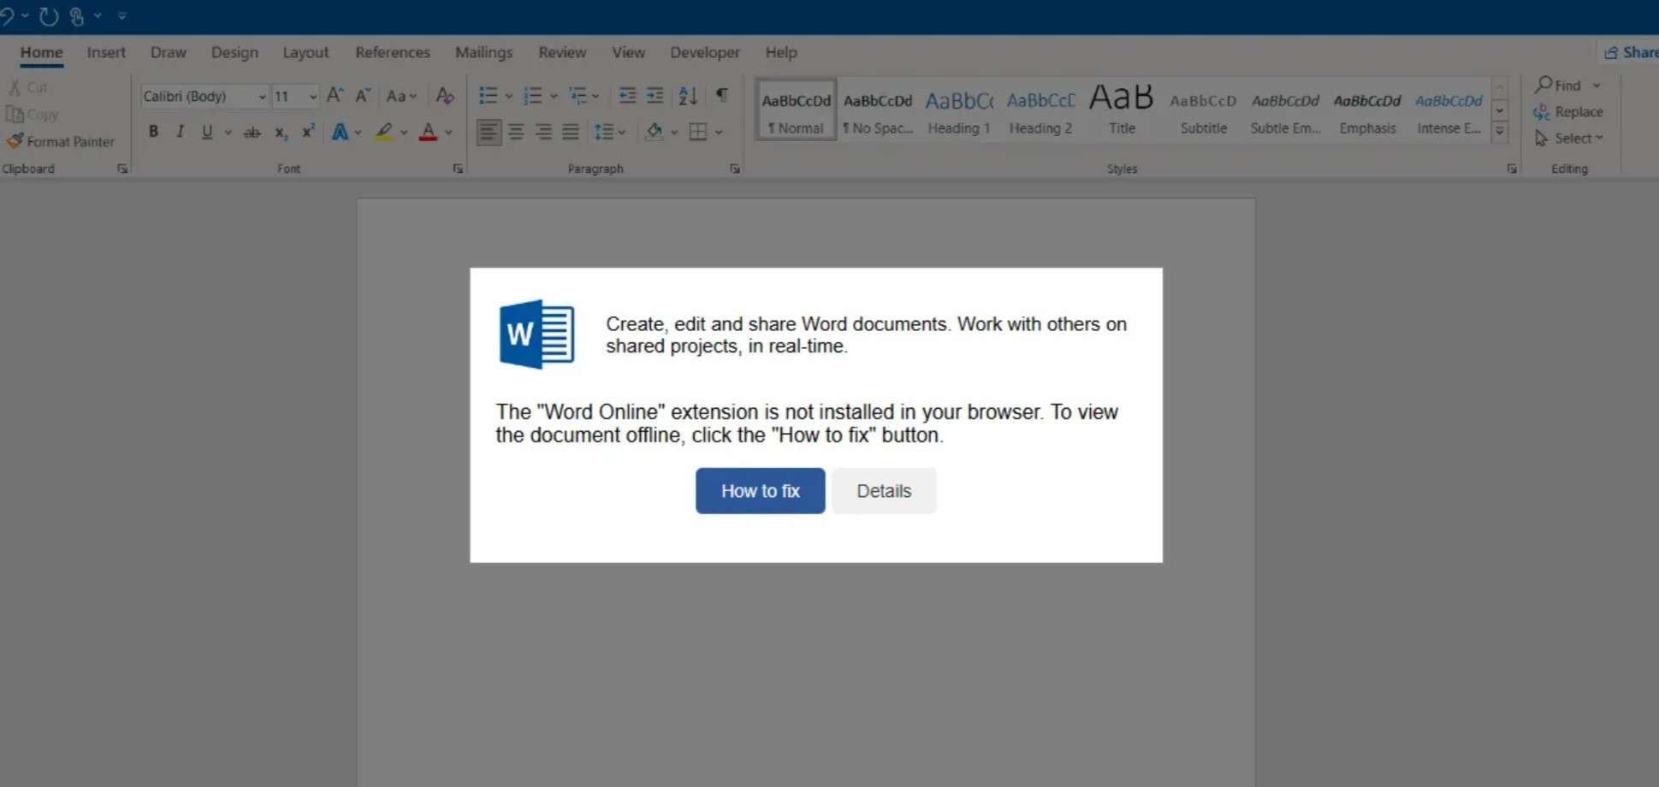
Task: Expand the Bullets list dropdown
Action: click(509, 96)
